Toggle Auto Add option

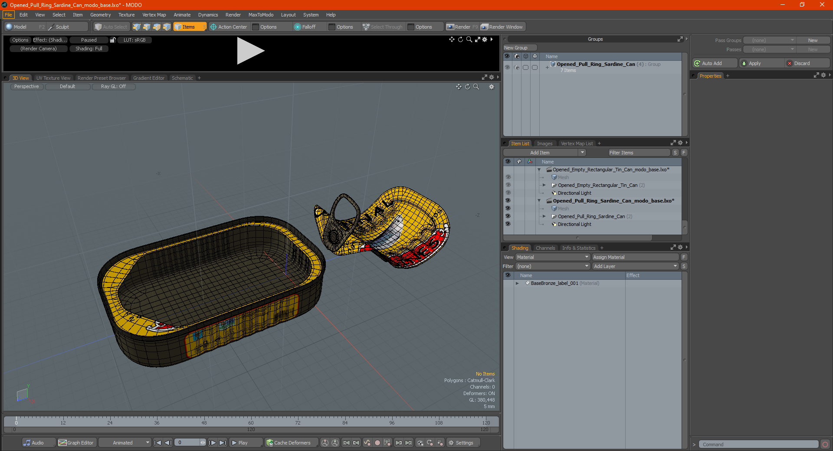(x=715, y=63)
